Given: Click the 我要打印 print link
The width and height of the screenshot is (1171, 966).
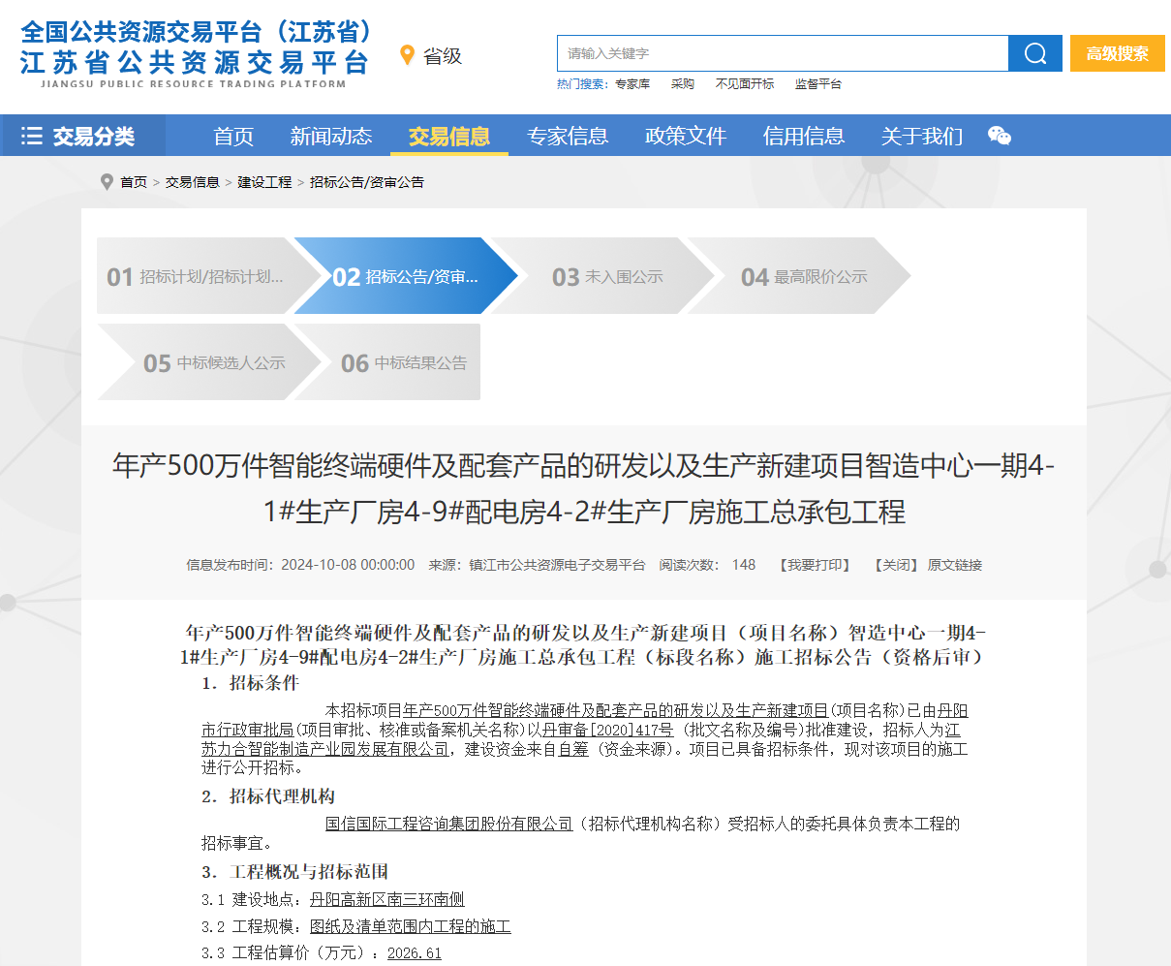Looking at the screenshot, I should [815, 565].
